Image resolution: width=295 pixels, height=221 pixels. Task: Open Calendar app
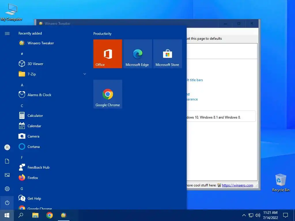(x=53, y=126)
